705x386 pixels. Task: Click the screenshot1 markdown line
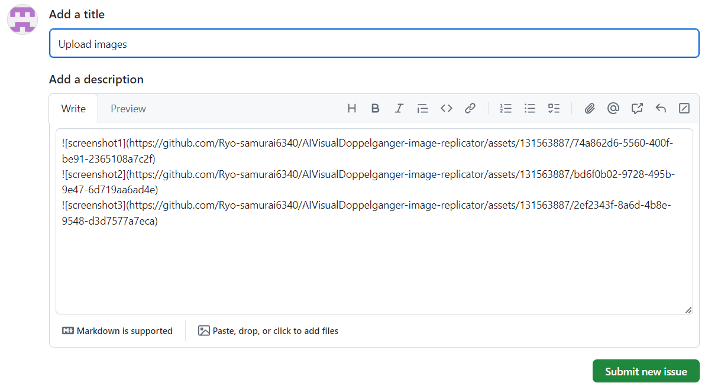pos(367,151)
